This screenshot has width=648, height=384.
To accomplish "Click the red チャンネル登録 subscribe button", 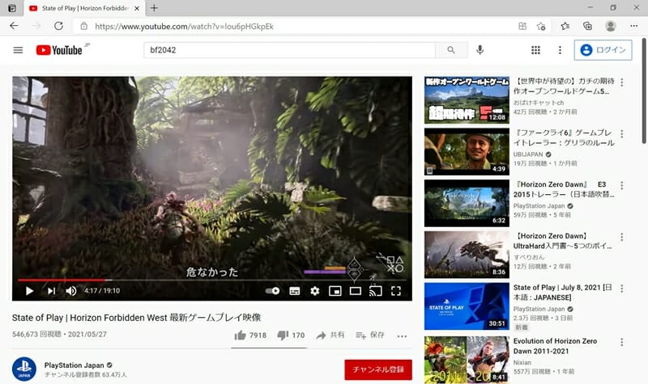I will (x=377, y=369).
